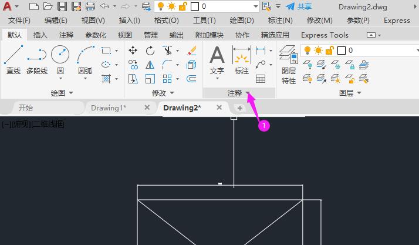Add a new drawing tab with plus

click(239, 108)
